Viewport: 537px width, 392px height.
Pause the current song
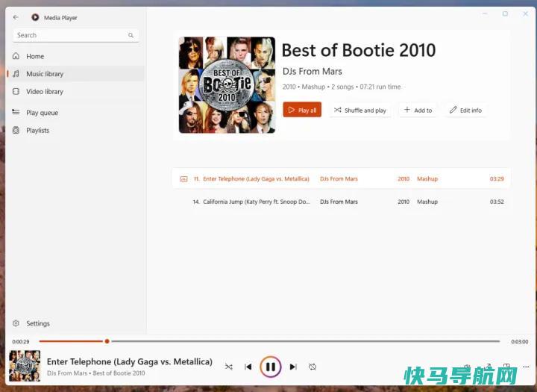[x=271, y=367]
